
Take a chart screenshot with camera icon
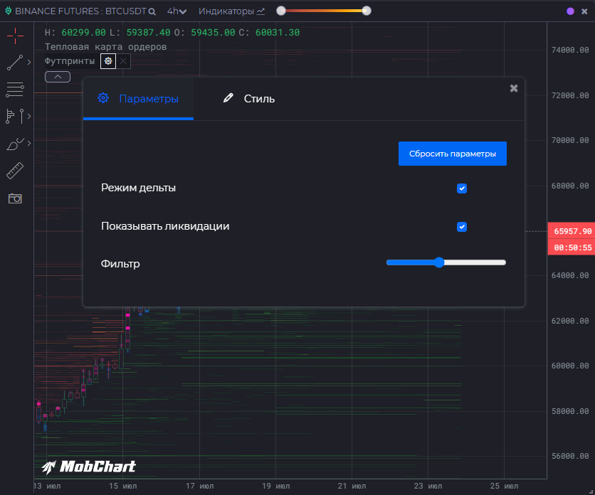pyautogui.click(x=15, y=198)
